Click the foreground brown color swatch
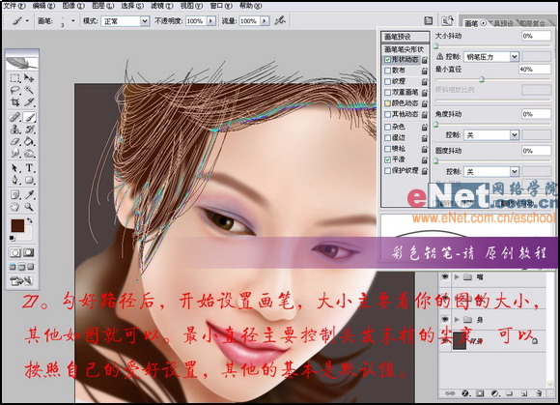This screenshot has height=405, width=560. [17, 225]
